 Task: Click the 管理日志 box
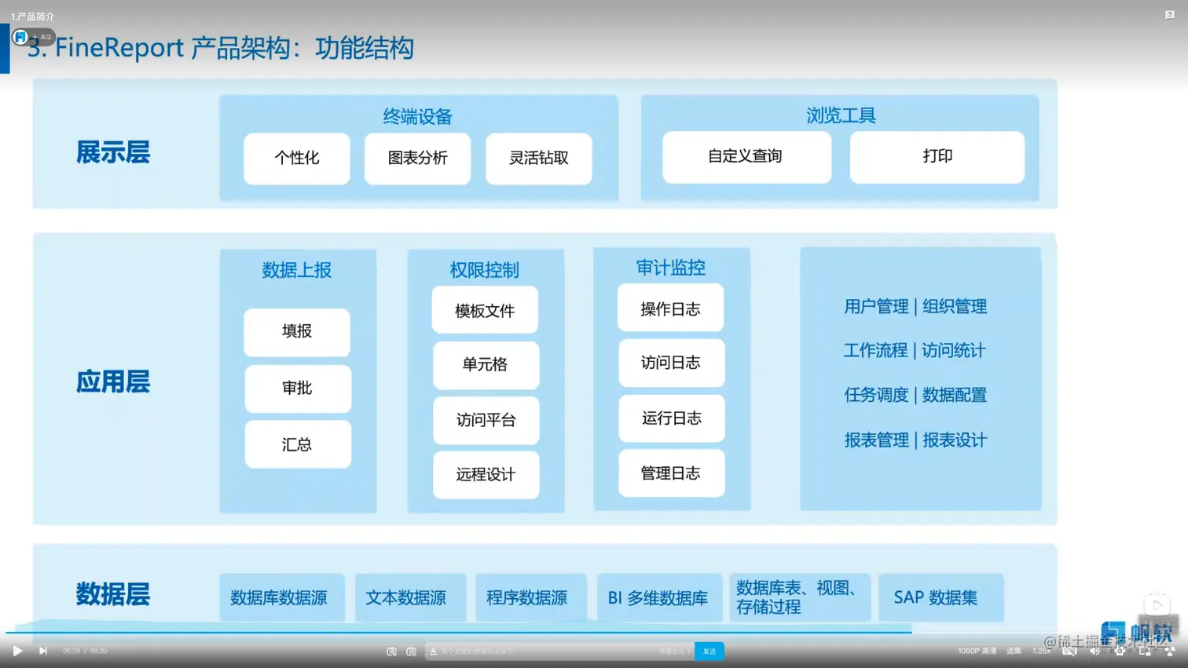[671, 473]
